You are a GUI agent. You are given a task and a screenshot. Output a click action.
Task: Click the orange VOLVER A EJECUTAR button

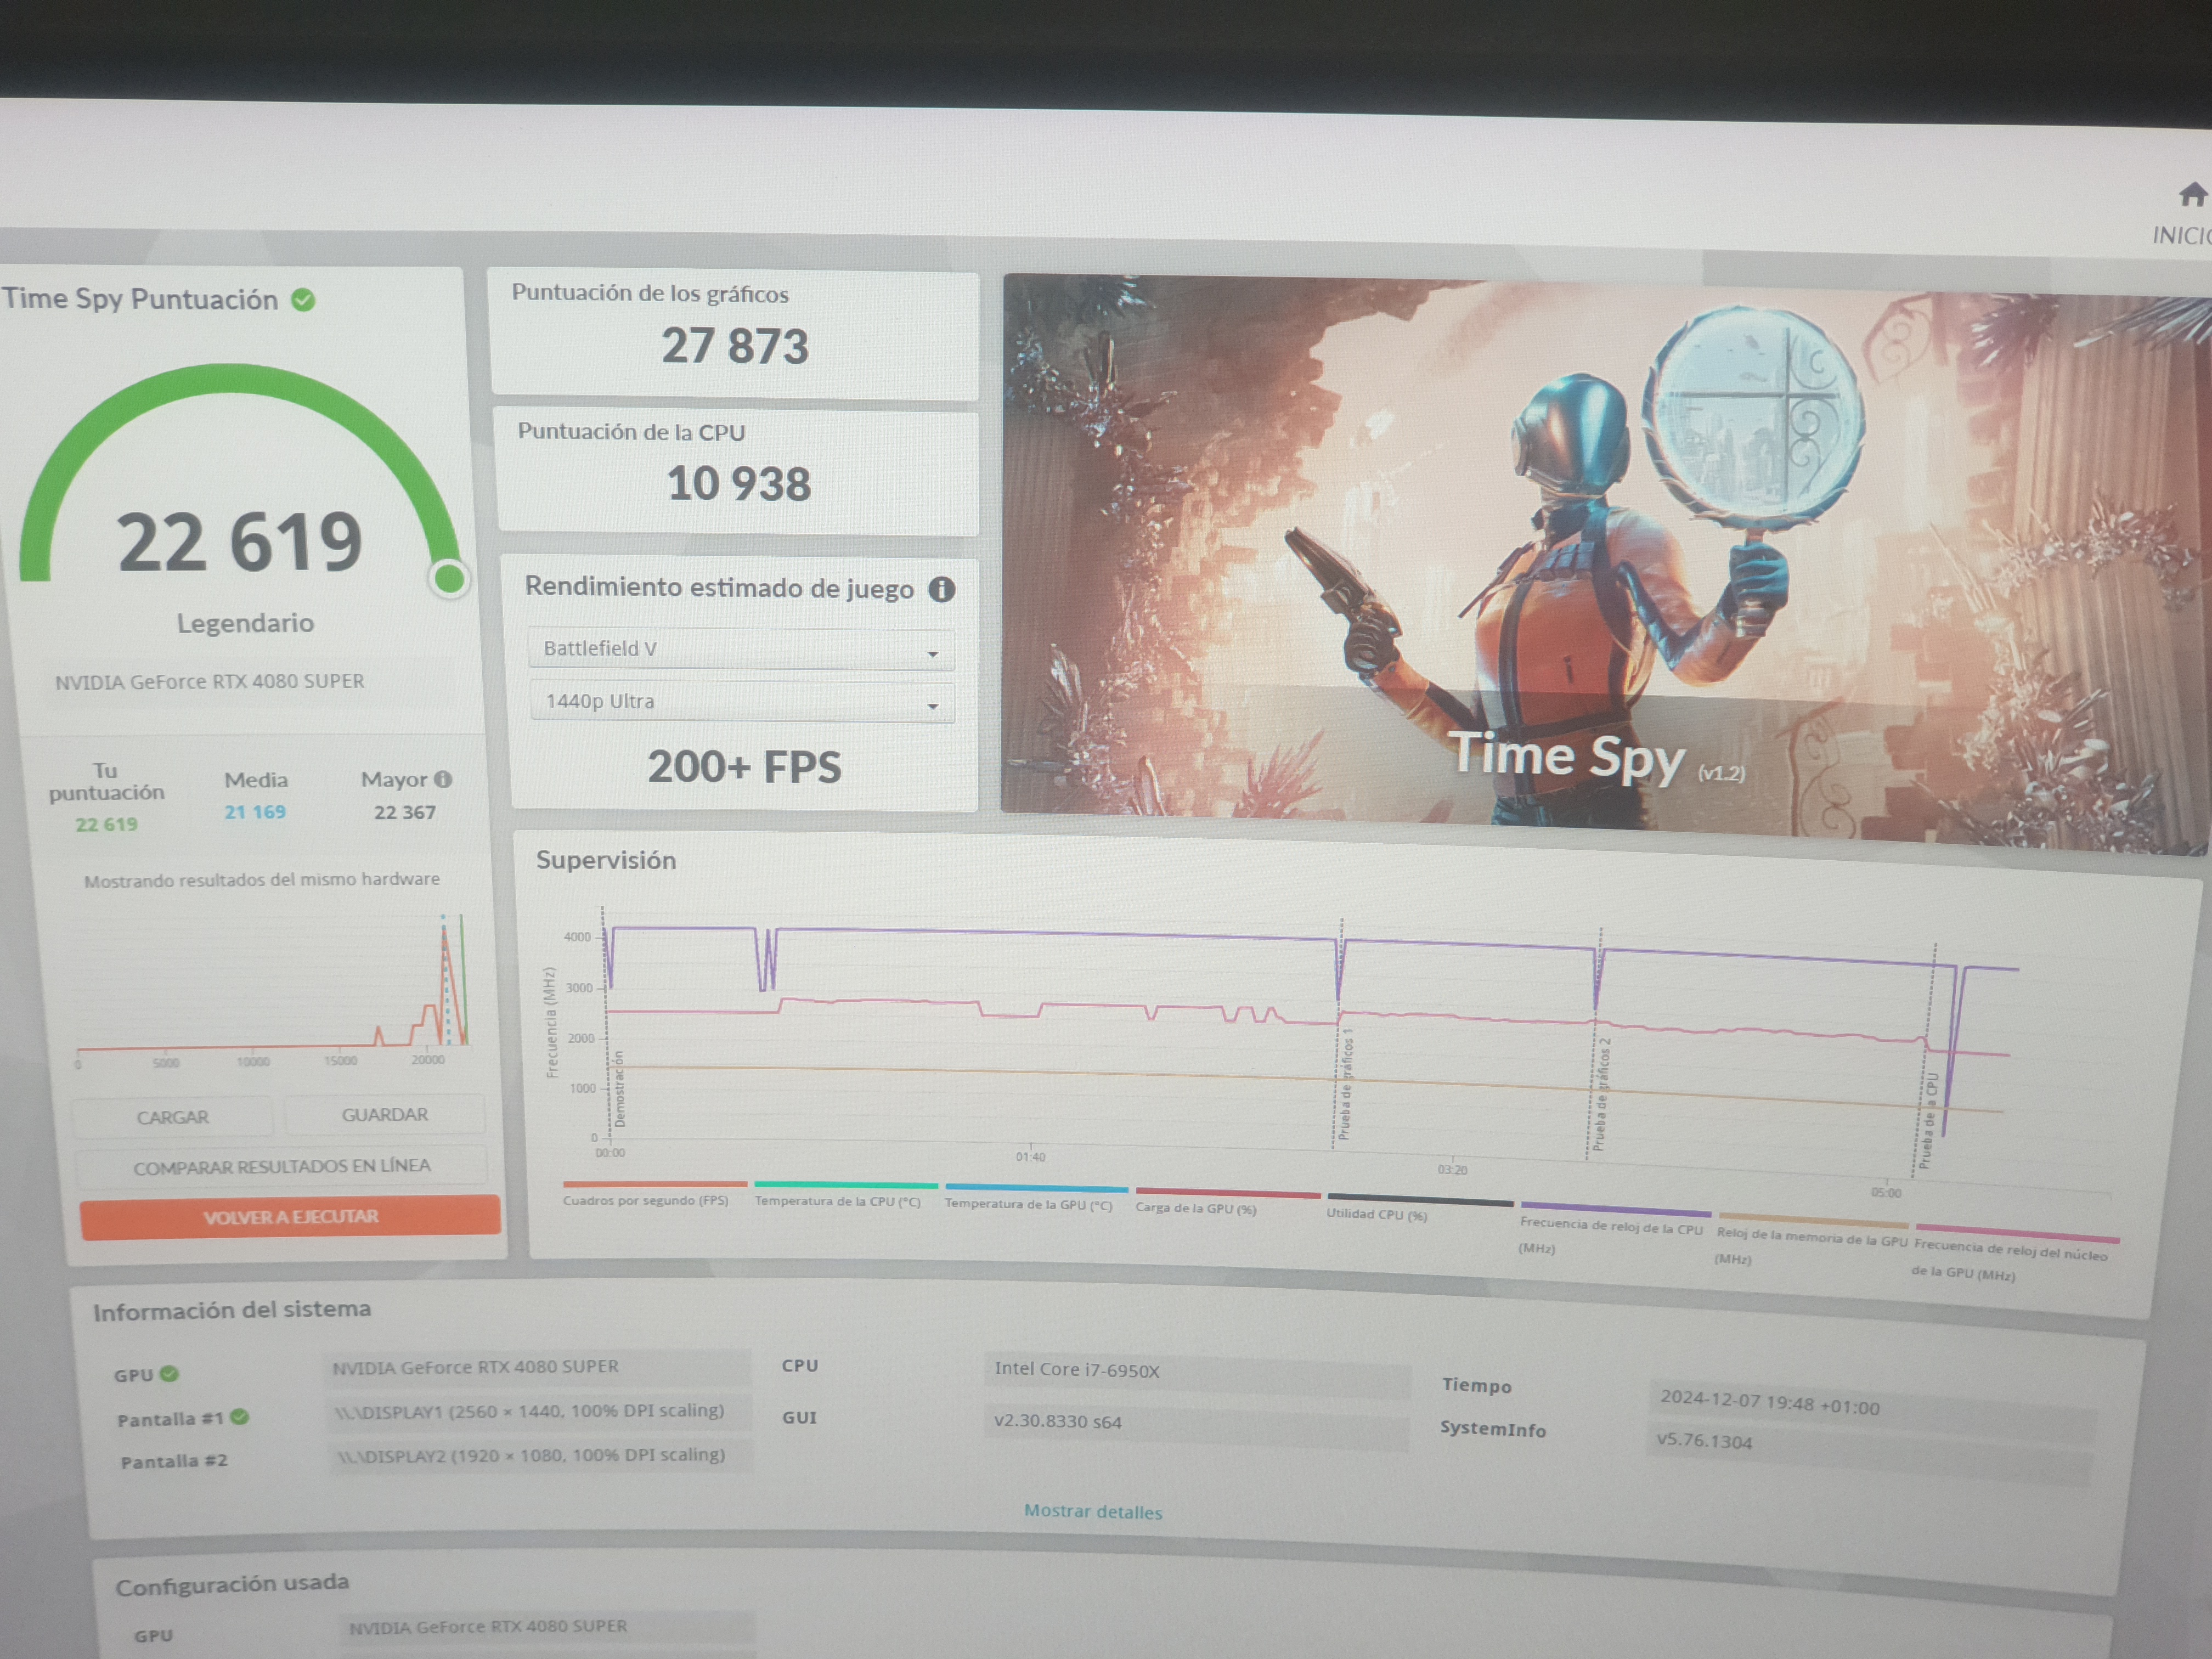tap(290, 1217)
